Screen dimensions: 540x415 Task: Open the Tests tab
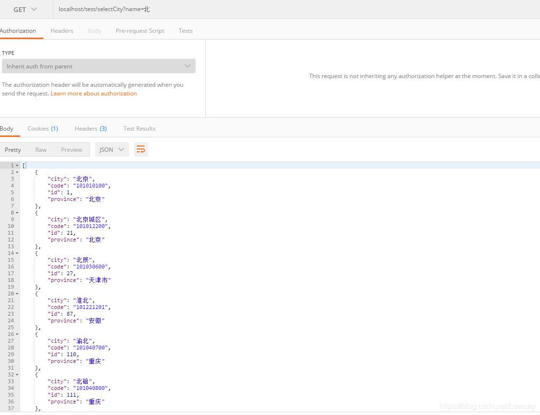pyautogui.click(x=185, y=31)
